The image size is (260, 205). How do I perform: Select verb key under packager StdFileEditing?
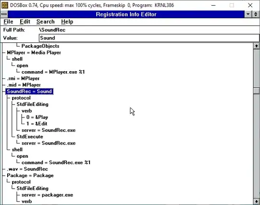click(x=26, y=201)
